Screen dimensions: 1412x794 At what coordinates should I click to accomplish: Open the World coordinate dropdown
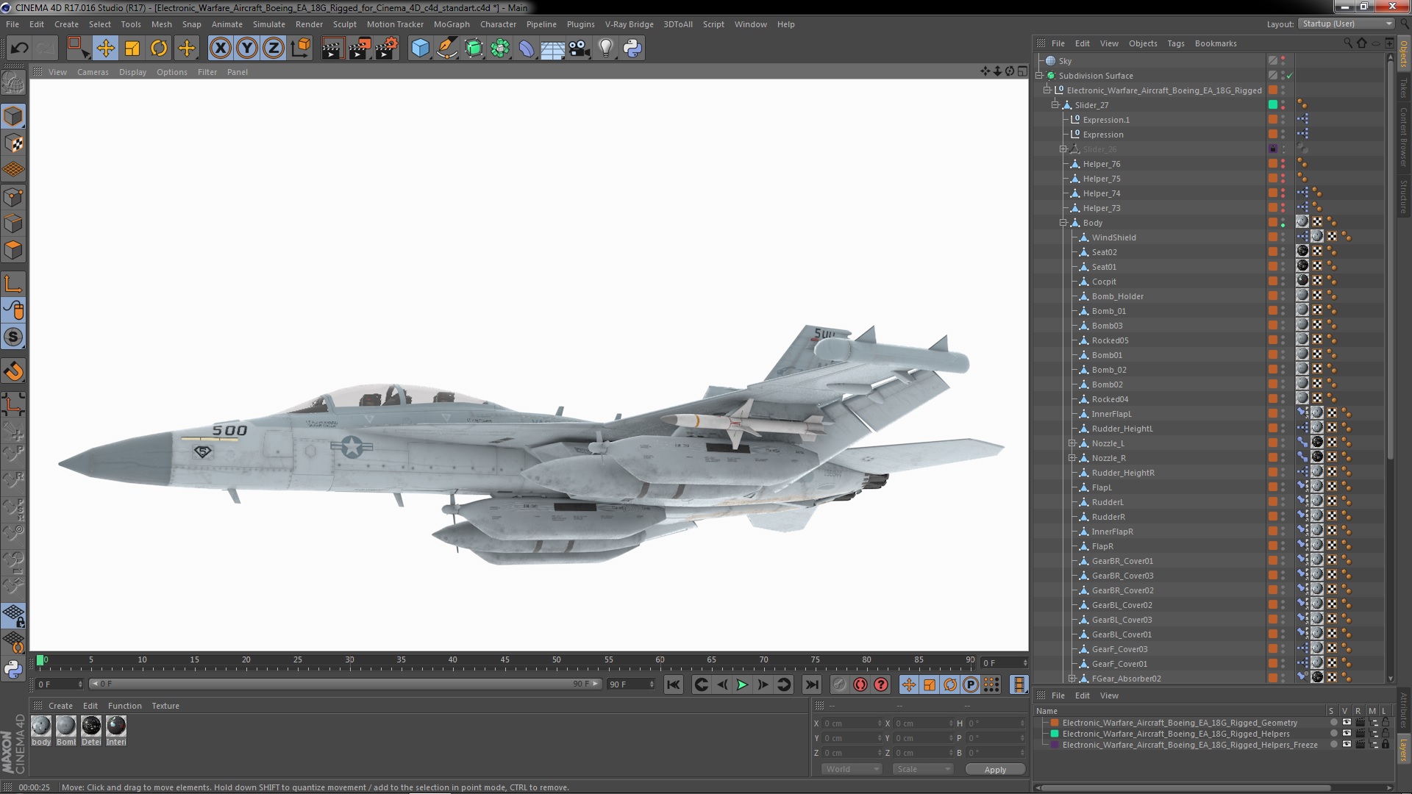tap(851, 769)
